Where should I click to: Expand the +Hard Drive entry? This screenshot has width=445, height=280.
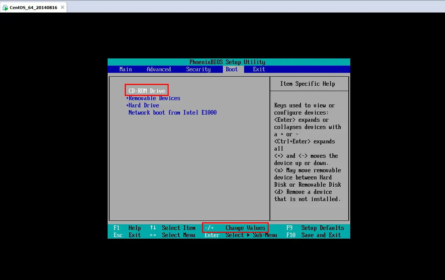click(x=142, y=105)
